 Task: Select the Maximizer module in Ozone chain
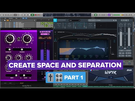click(90, 26)
